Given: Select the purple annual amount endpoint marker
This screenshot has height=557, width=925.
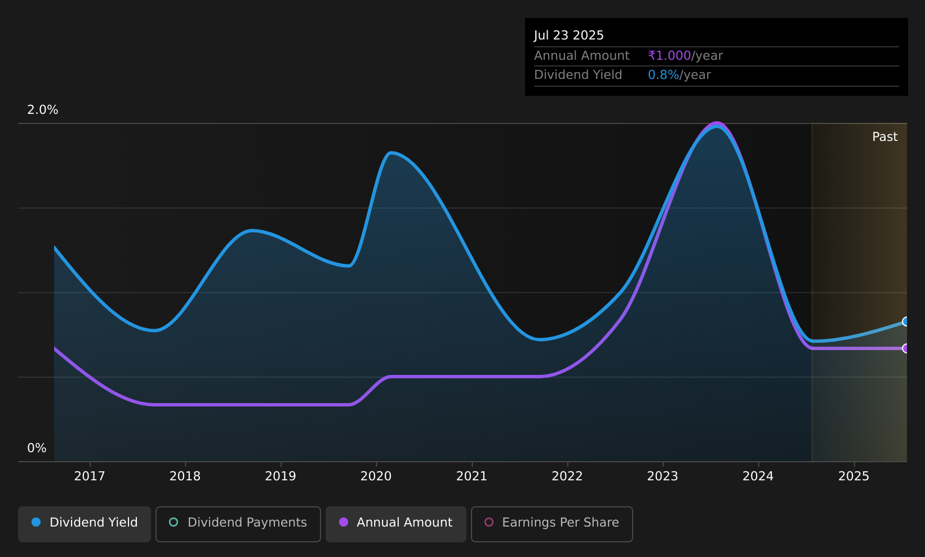Looking at the screenshot, I should click(x=906, y=348).
